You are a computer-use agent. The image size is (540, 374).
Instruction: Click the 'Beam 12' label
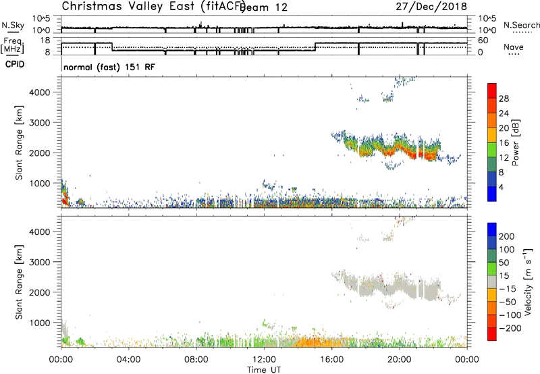pyautogui.click(x=263, y=7)
